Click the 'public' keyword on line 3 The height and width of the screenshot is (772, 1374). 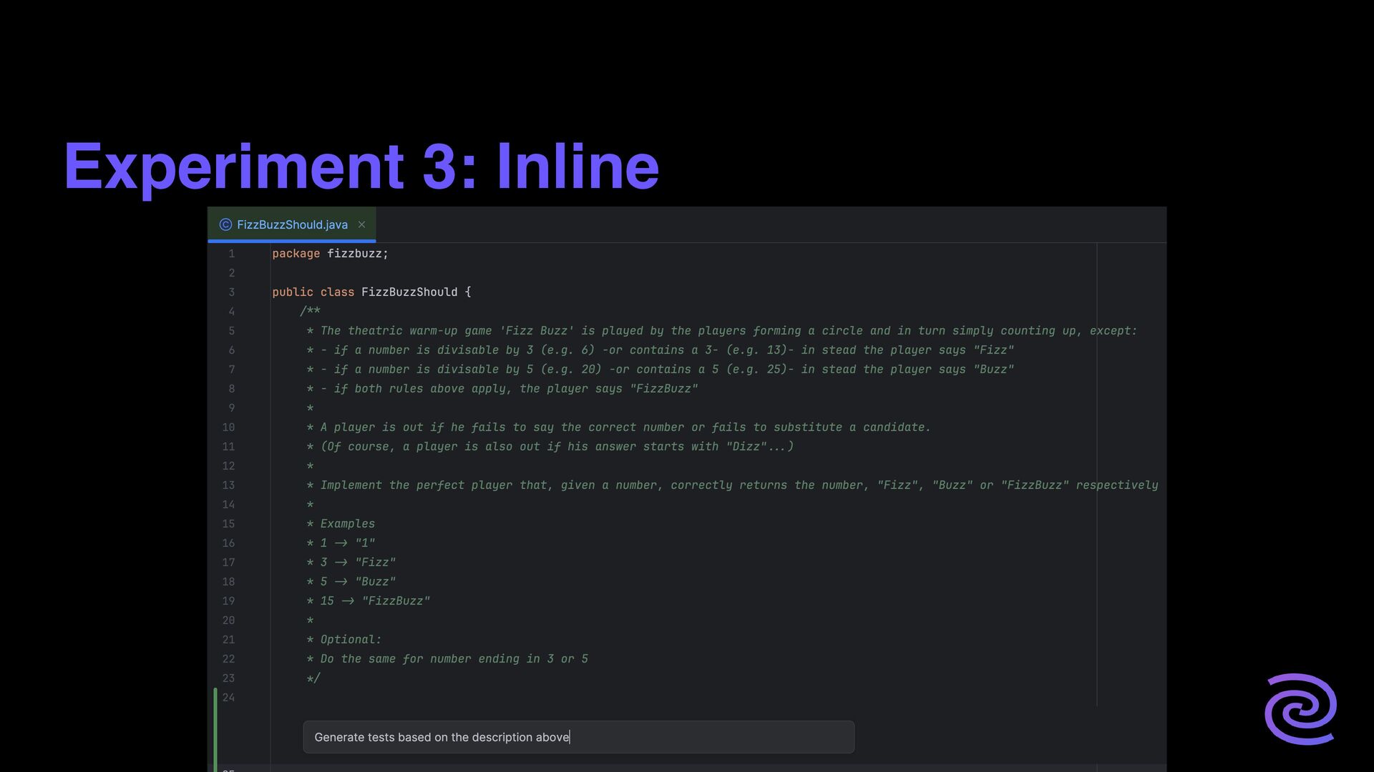pos(292,292)
